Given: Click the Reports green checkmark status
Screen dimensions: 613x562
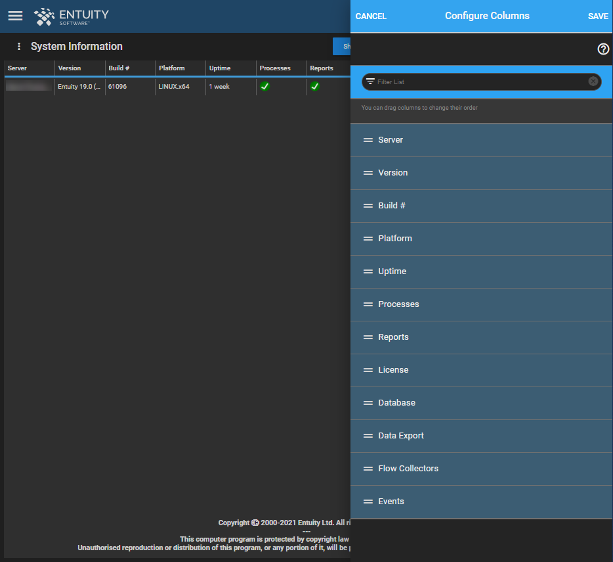Looking at the screenshot, I should (x=315, y=86).
